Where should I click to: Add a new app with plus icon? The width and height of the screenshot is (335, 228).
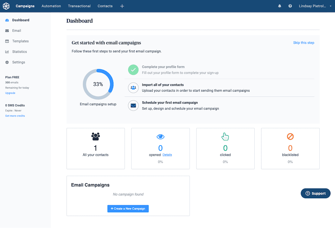(122, 6)
